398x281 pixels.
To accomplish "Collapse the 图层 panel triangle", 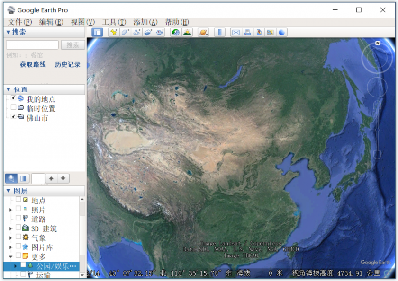I will [x=9, y=191].
